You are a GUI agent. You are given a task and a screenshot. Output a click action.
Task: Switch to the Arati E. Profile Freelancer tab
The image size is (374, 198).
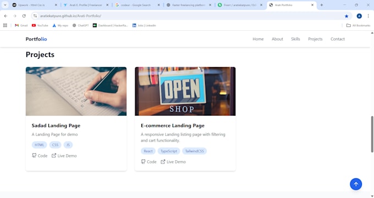[86, 5]
